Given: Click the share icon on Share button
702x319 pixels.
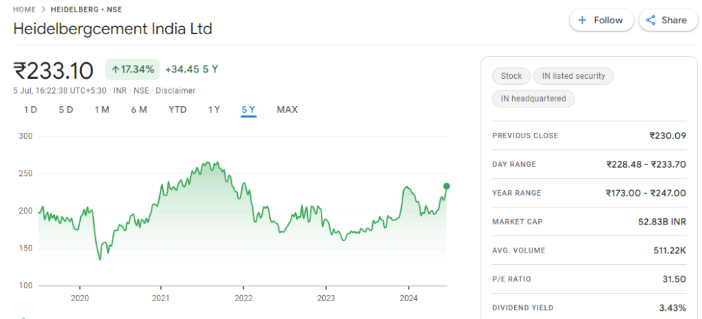Looking at the screenshot, I should point(651,21).
